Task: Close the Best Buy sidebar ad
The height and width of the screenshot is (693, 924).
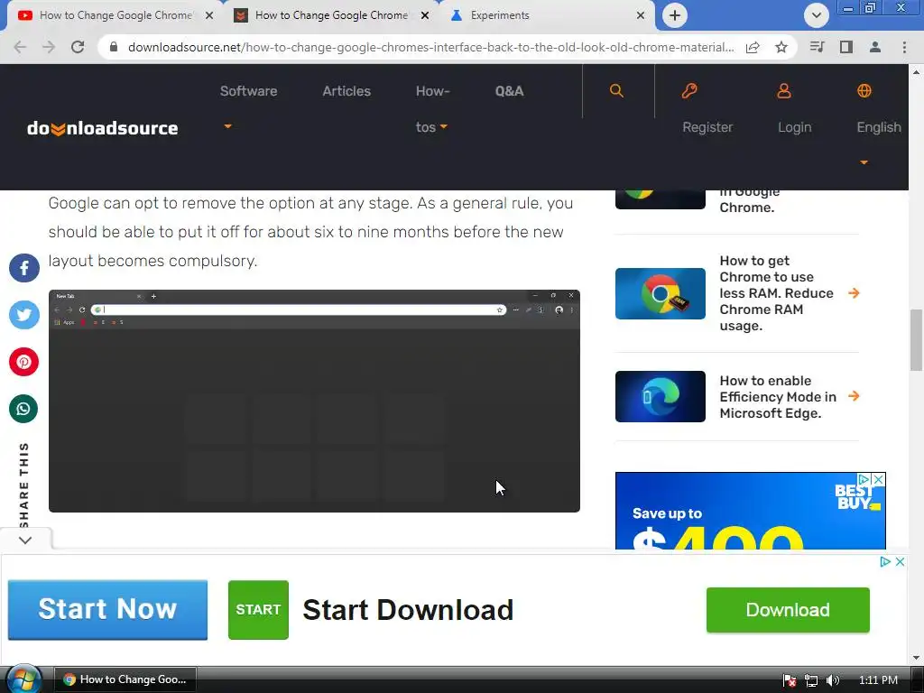Action: (x=878, y=480)
